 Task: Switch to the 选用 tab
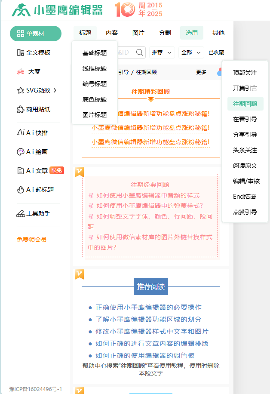pyautogui.click(x=192, y=33)
